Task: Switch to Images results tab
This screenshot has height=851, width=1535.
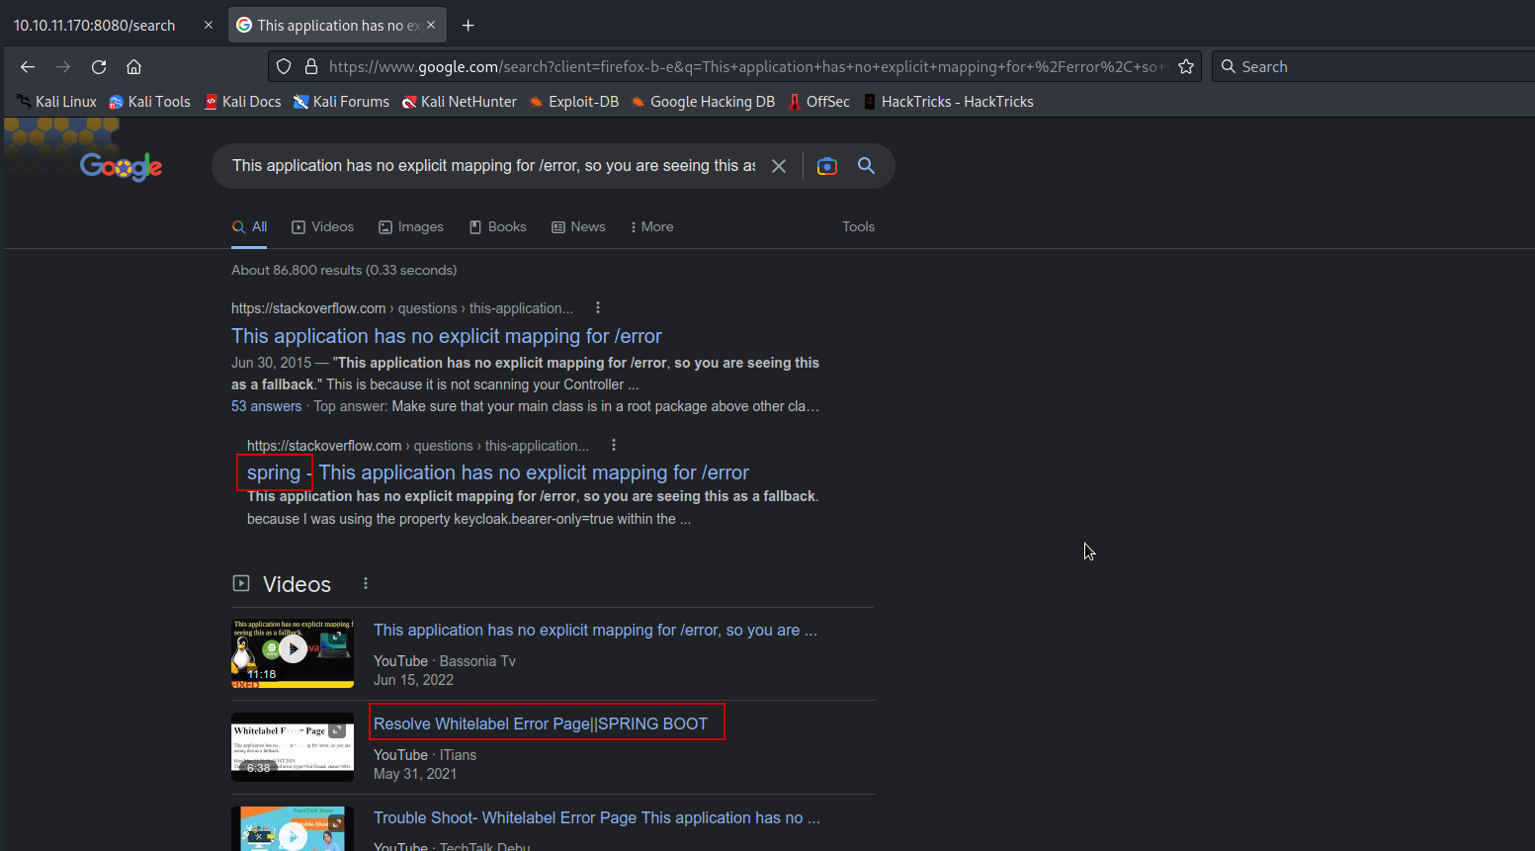Action: [x=411, y=226]
